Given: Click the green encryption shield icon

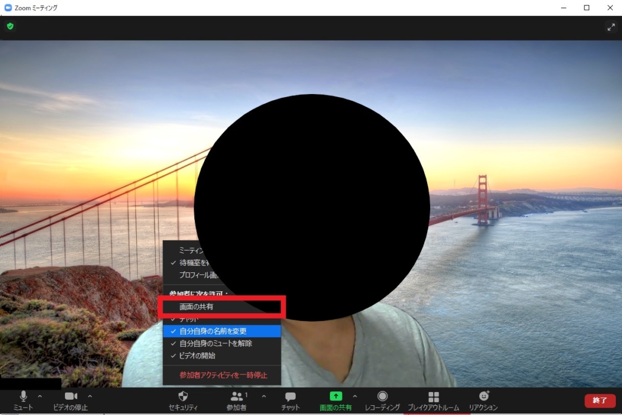Looking at the screenshot, I should pyautogui.click(x=10, y=26).
